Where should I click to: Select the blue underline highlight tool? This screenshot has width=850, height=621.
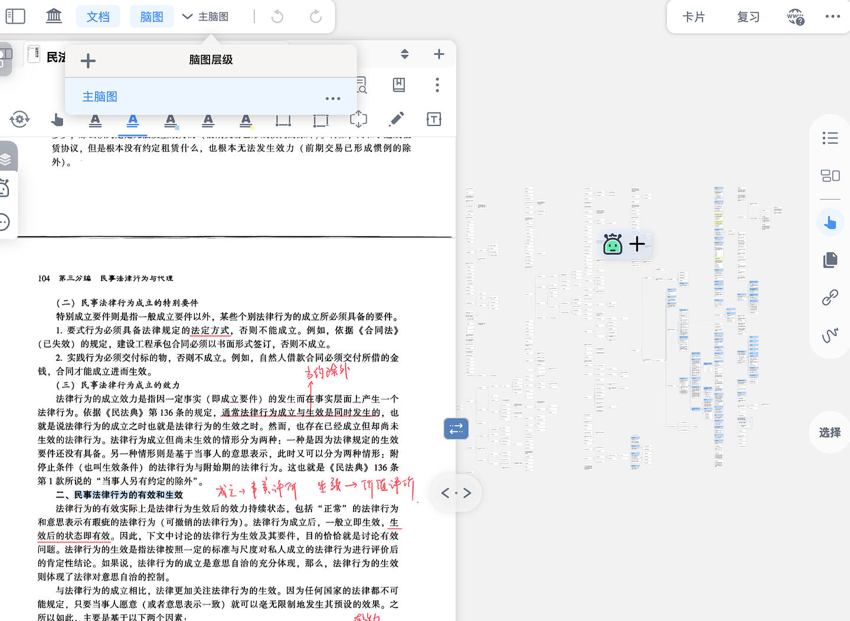(133, 121)
